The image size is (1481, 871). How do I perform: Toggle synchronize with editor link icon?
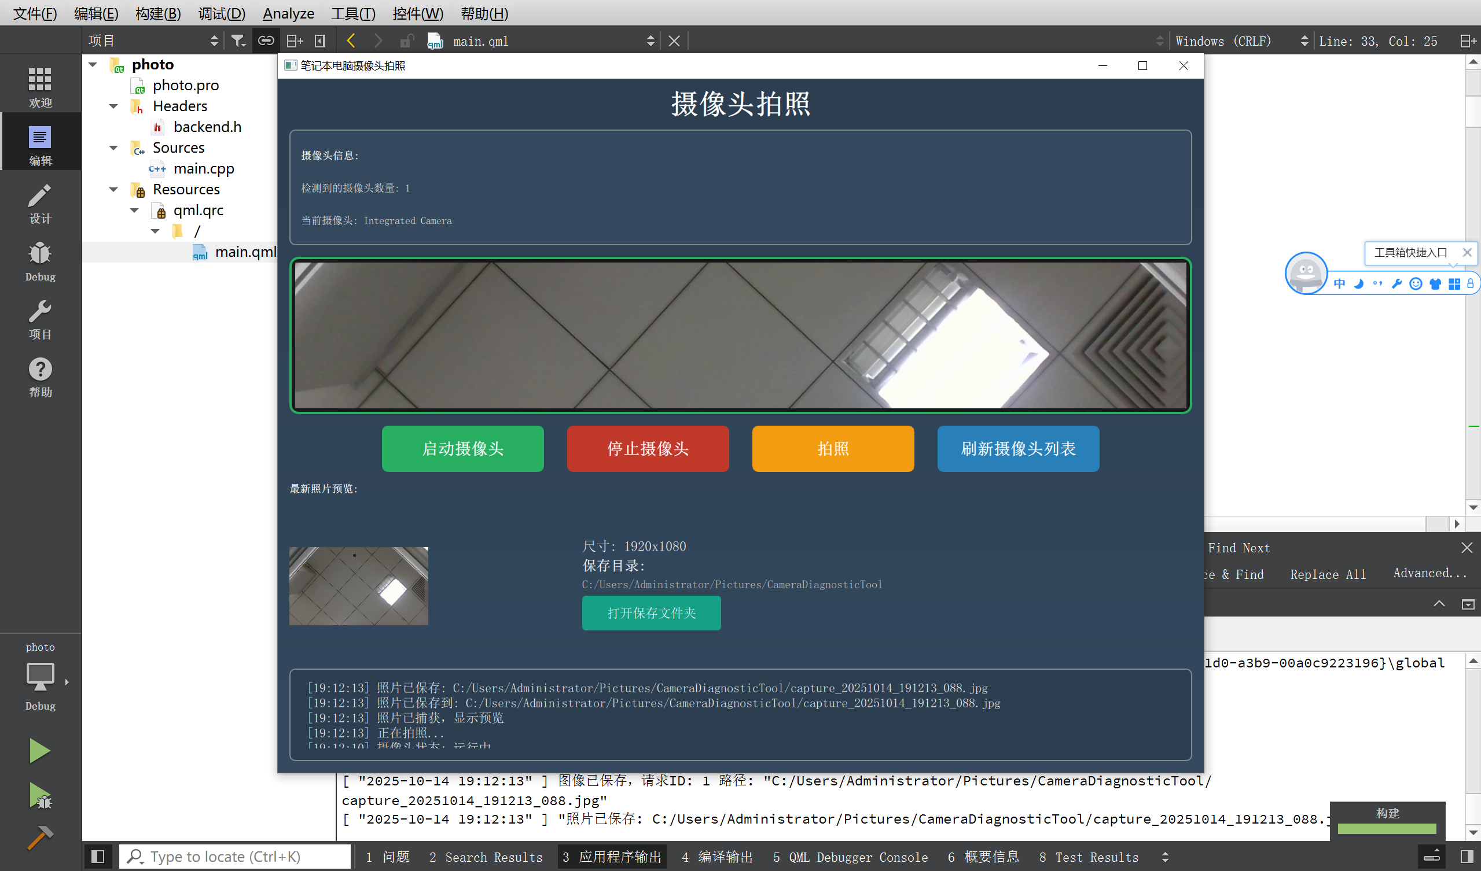coord(266,40)
